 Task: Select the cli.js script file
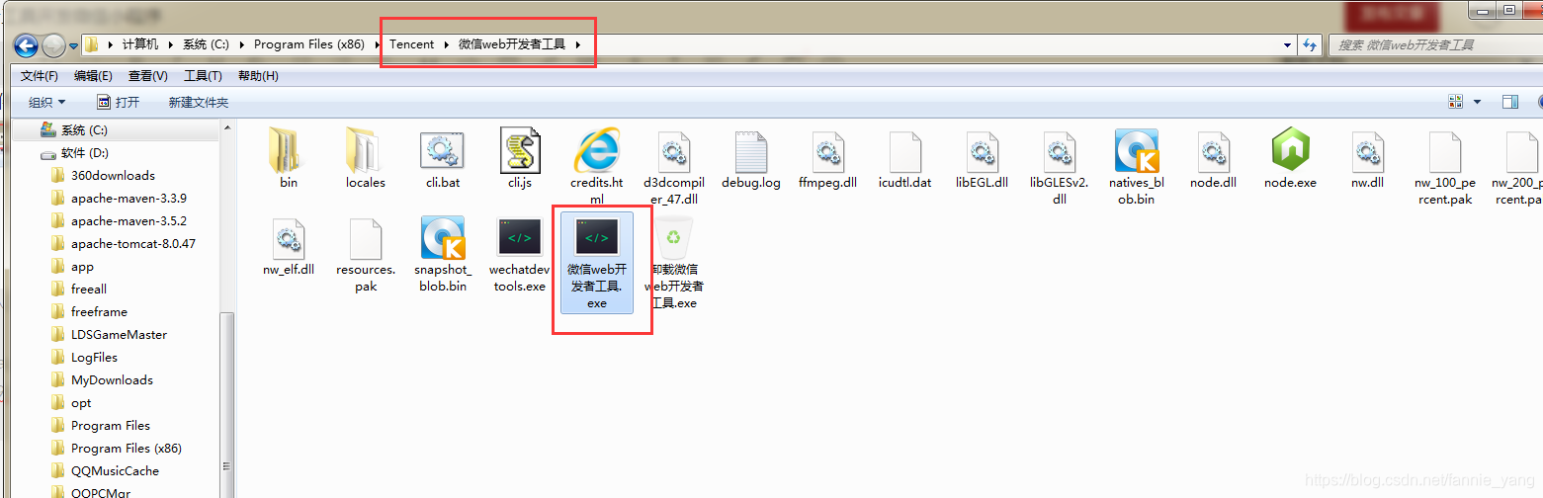coord(520,157)
